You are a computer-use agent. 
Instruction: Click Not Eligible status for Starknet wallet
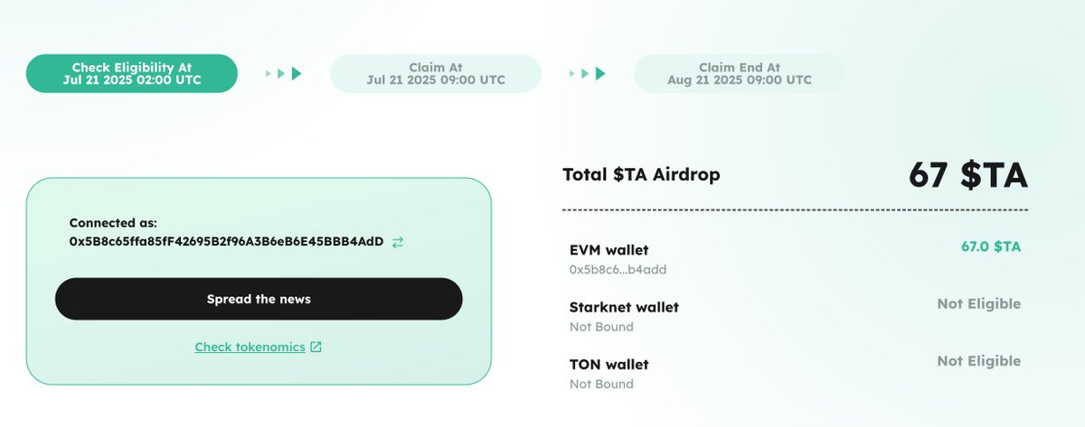[x=979, y=304]
